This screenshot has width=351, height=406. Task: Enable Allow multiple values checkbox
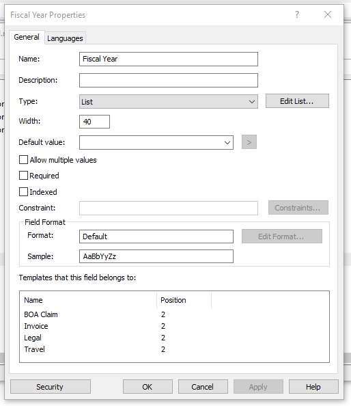23,160
